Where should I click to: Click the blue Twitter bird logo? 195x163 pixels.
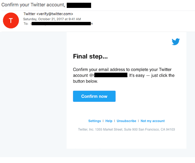[x=176, y=42]
